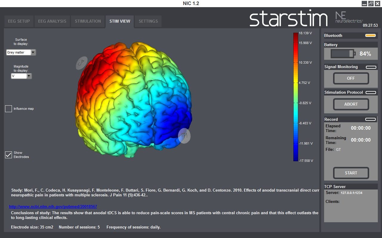
Task: Open the Magnitude to display dropdown
Action: 21,76
